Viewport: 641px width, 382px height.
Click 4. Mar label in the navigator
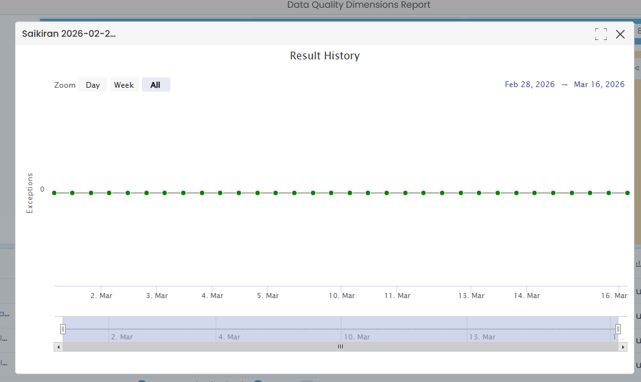click(x=229, y=337)
